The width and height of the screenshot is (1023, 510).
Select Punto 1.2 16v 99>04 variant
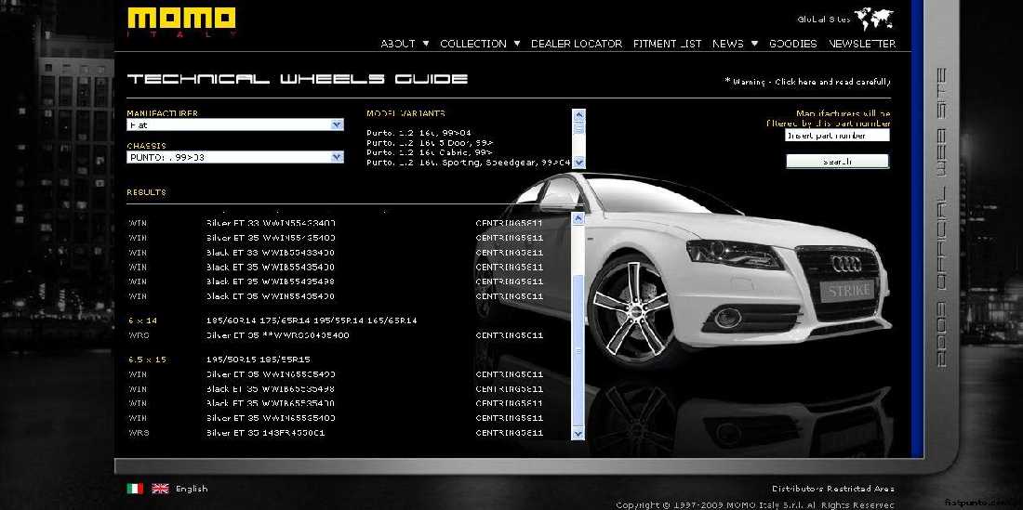tap(418, 133)
